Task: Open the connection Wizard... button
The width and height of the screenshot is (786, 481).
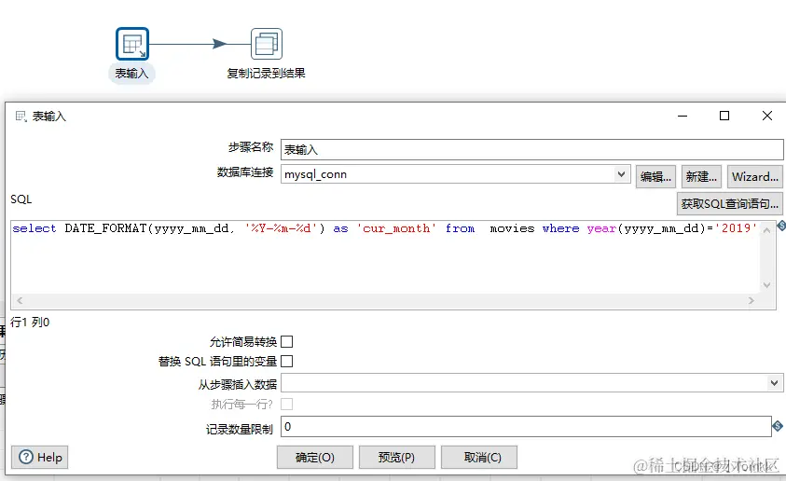Action: [755, 177]
